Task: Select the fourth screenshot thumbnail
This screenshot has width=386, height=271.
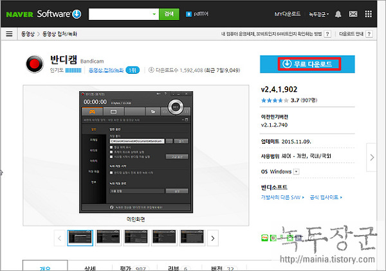Action: [164, 238]
